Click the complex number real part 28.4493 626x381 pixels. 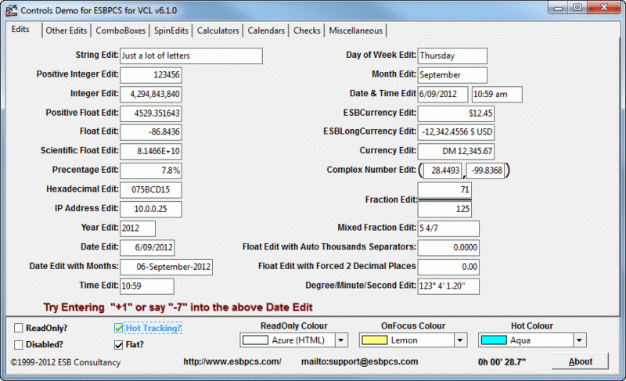pos(443,171)
